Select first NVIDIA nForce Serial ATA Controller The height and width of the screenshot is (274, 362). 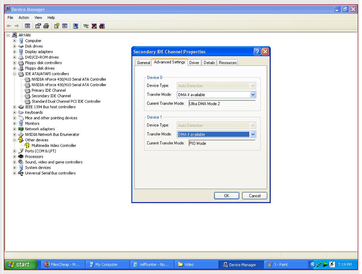point(69,79)
